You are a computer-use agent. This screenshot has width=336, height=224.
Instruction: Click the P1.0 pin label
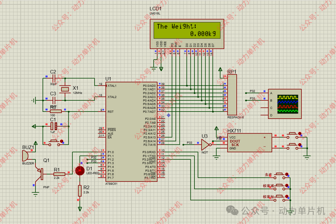tap(110, 152)
